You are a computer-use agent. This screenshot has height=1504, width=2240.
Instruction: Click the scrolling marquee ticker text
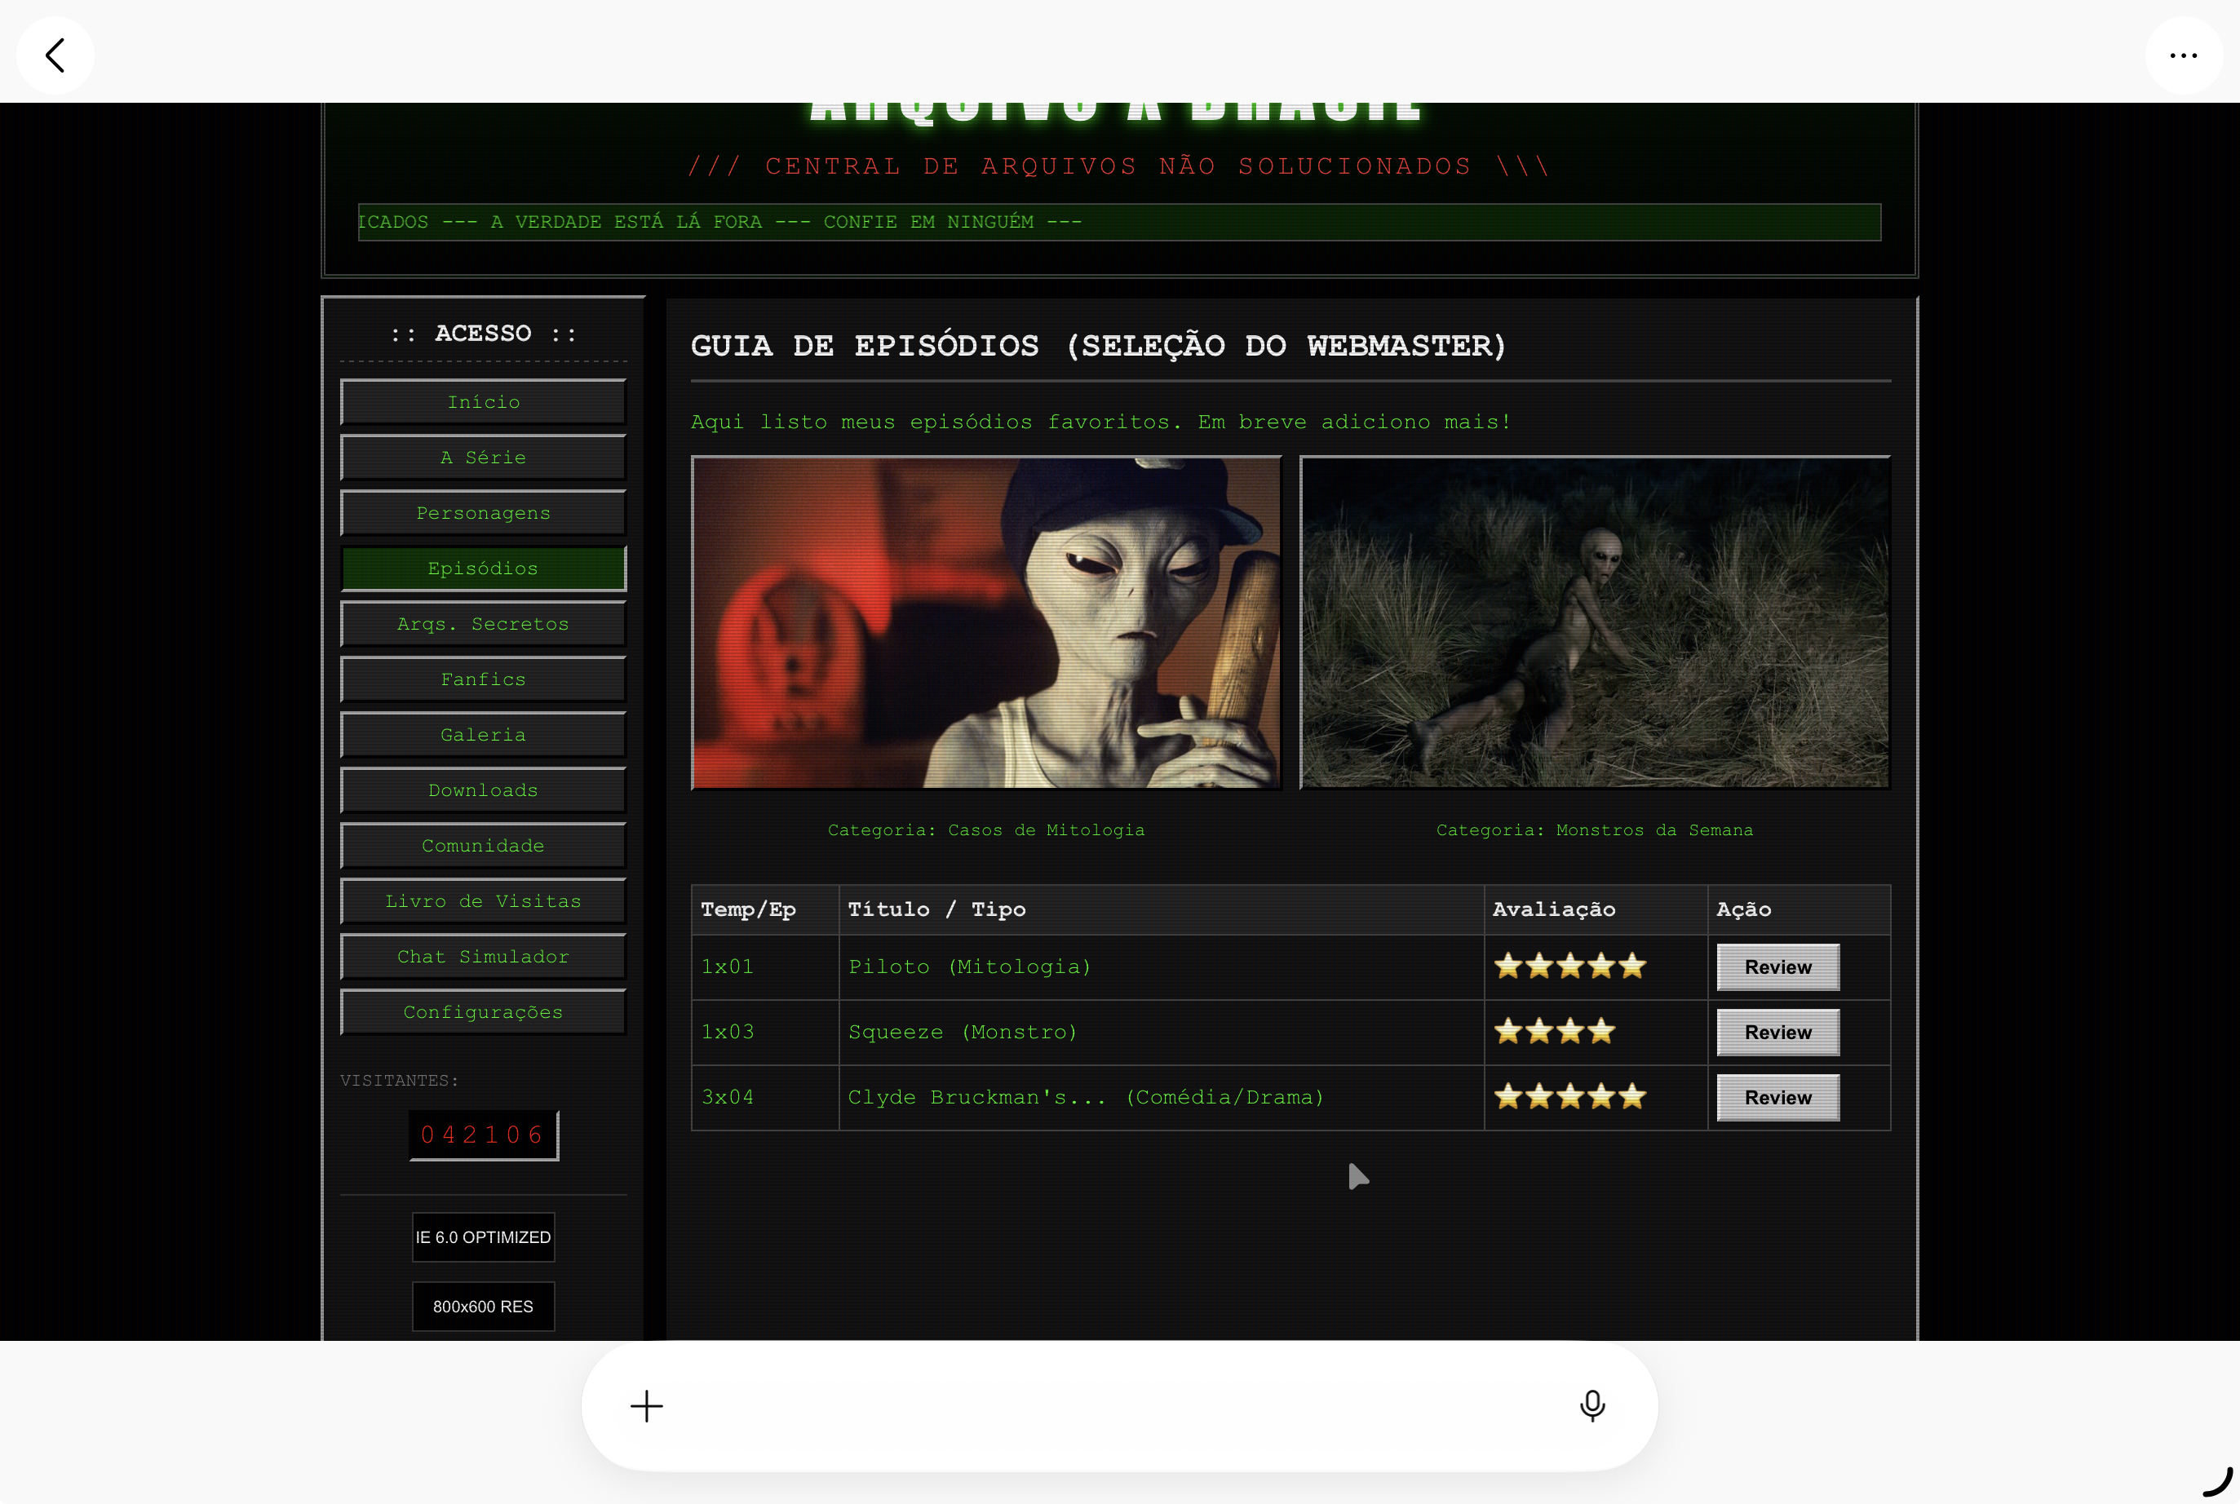(x=719, y=222)
